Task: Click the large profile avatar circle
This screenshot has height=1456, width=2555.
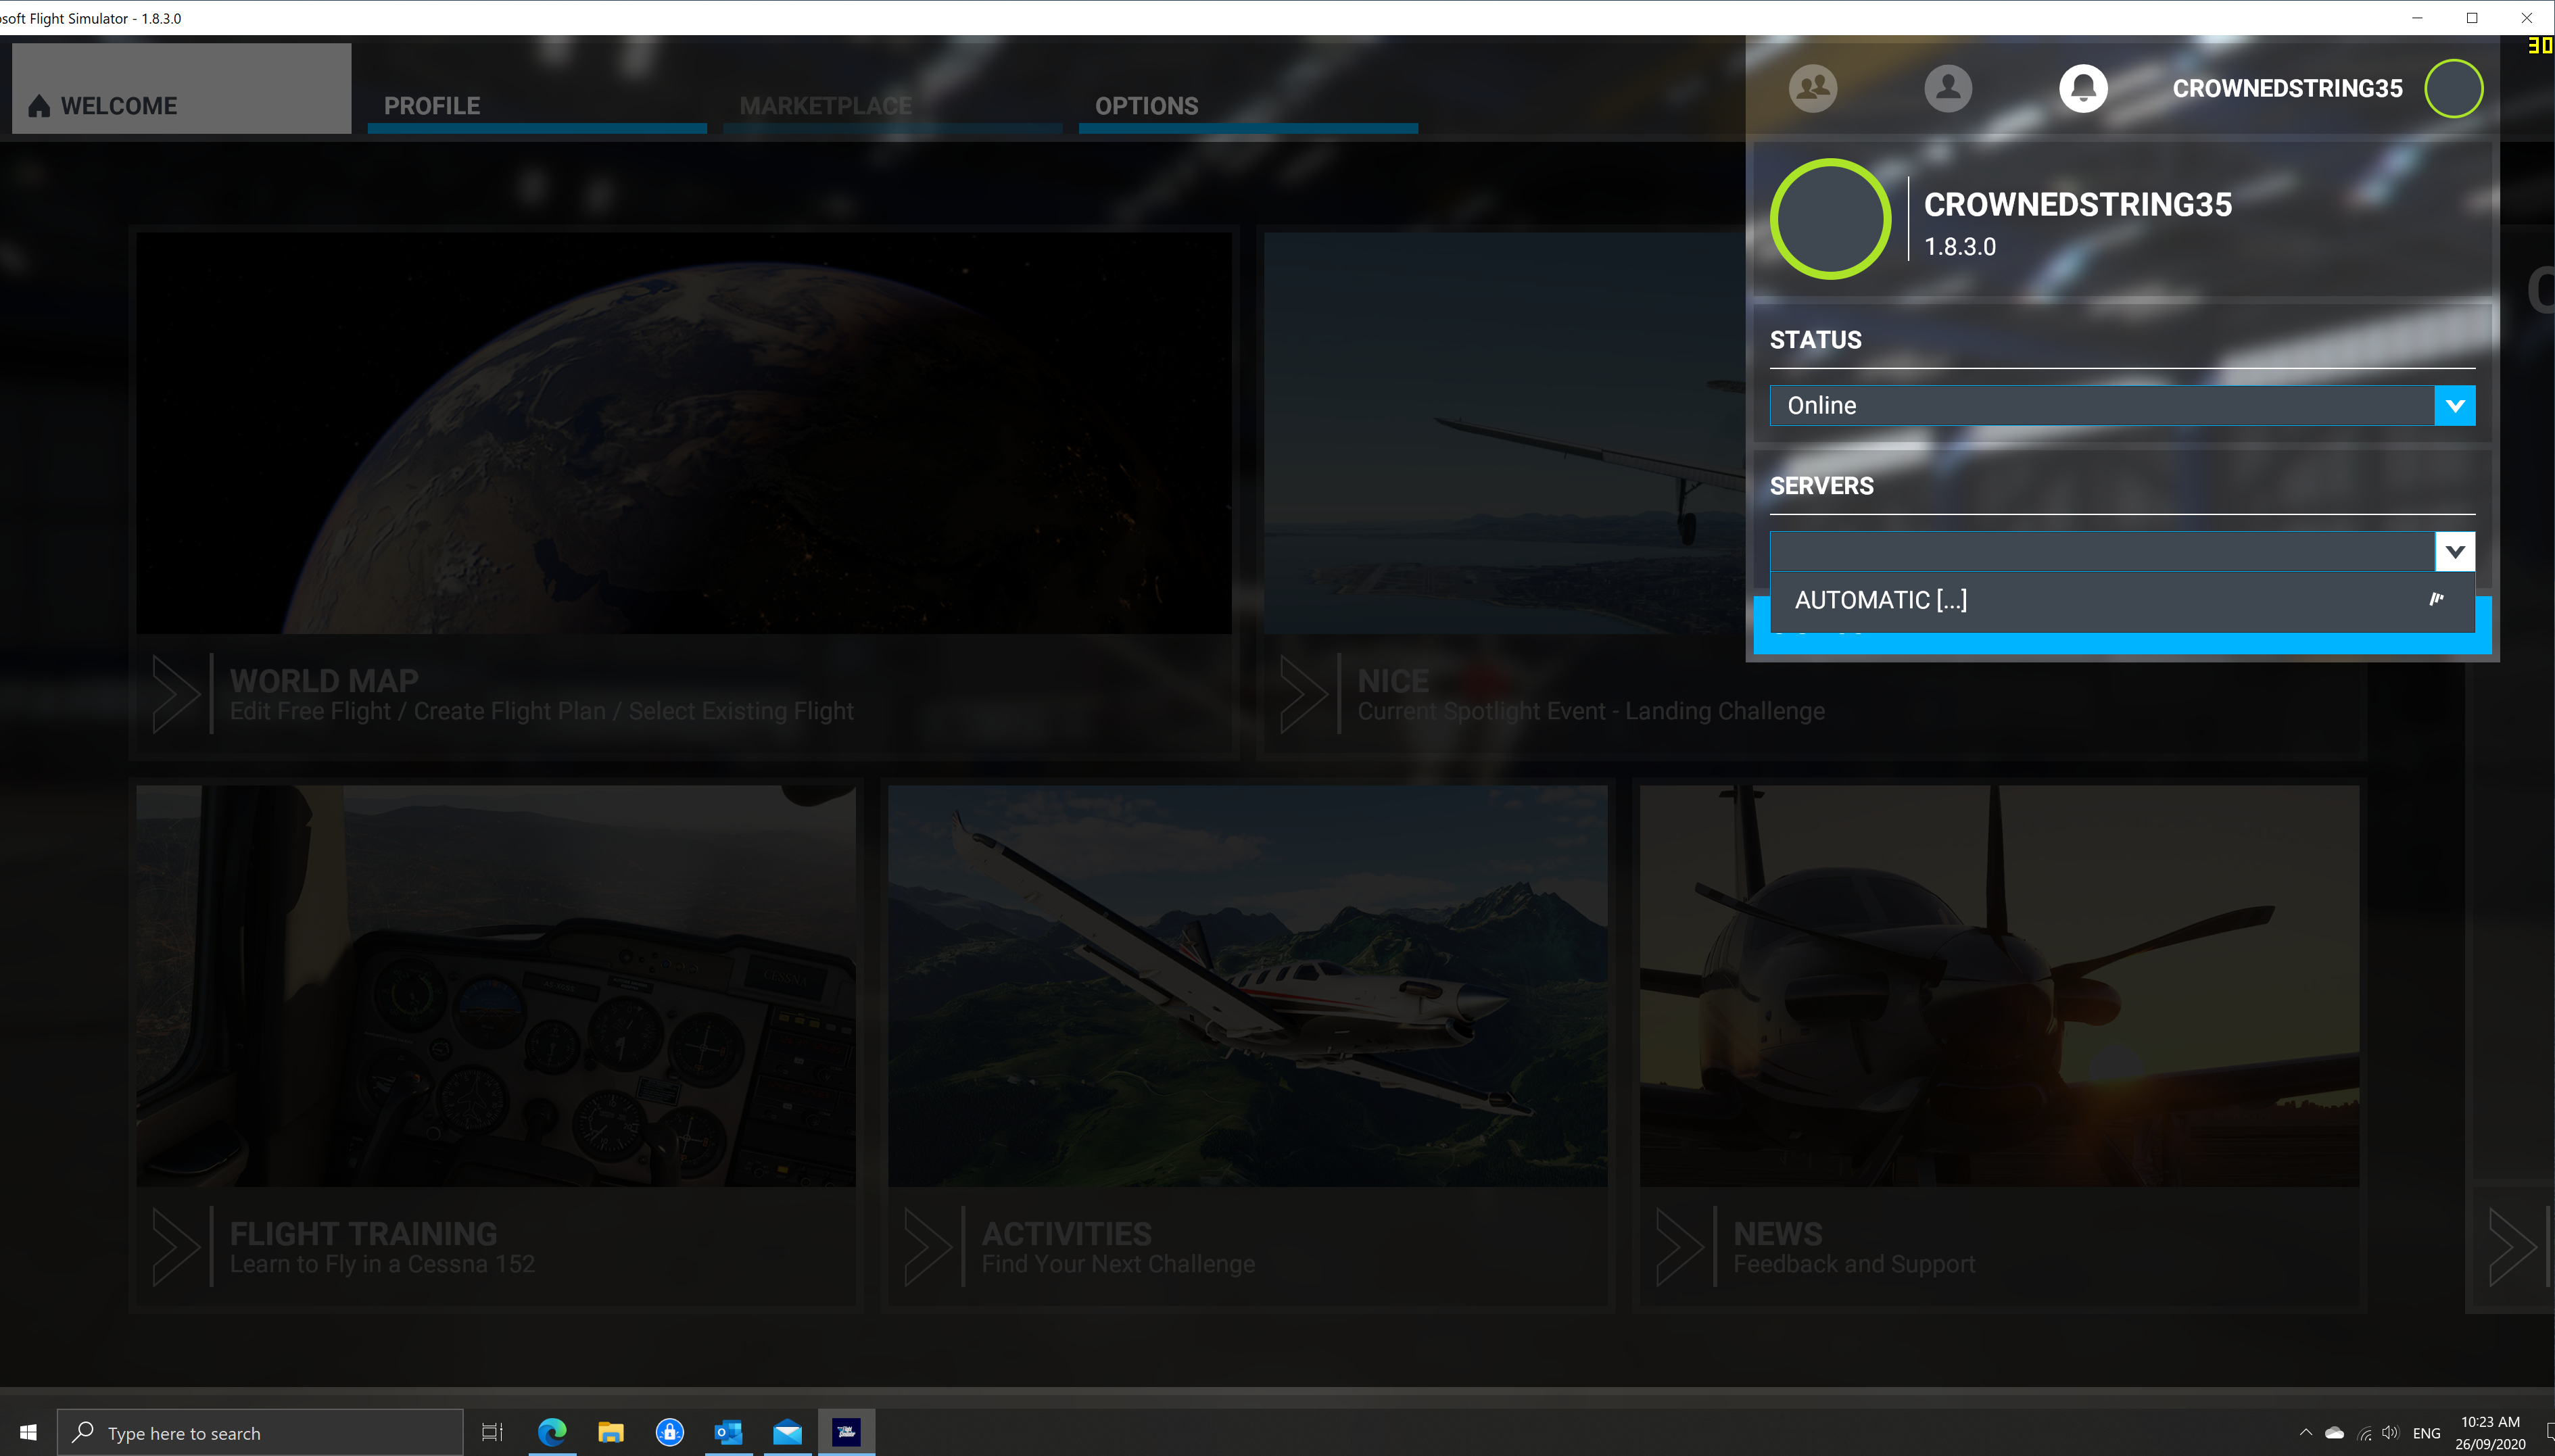Action: coord(1830,218)
